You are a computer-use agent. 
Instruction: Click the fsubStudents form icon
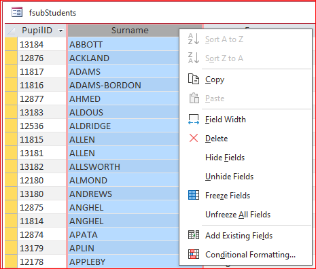[x=17, y=12]
